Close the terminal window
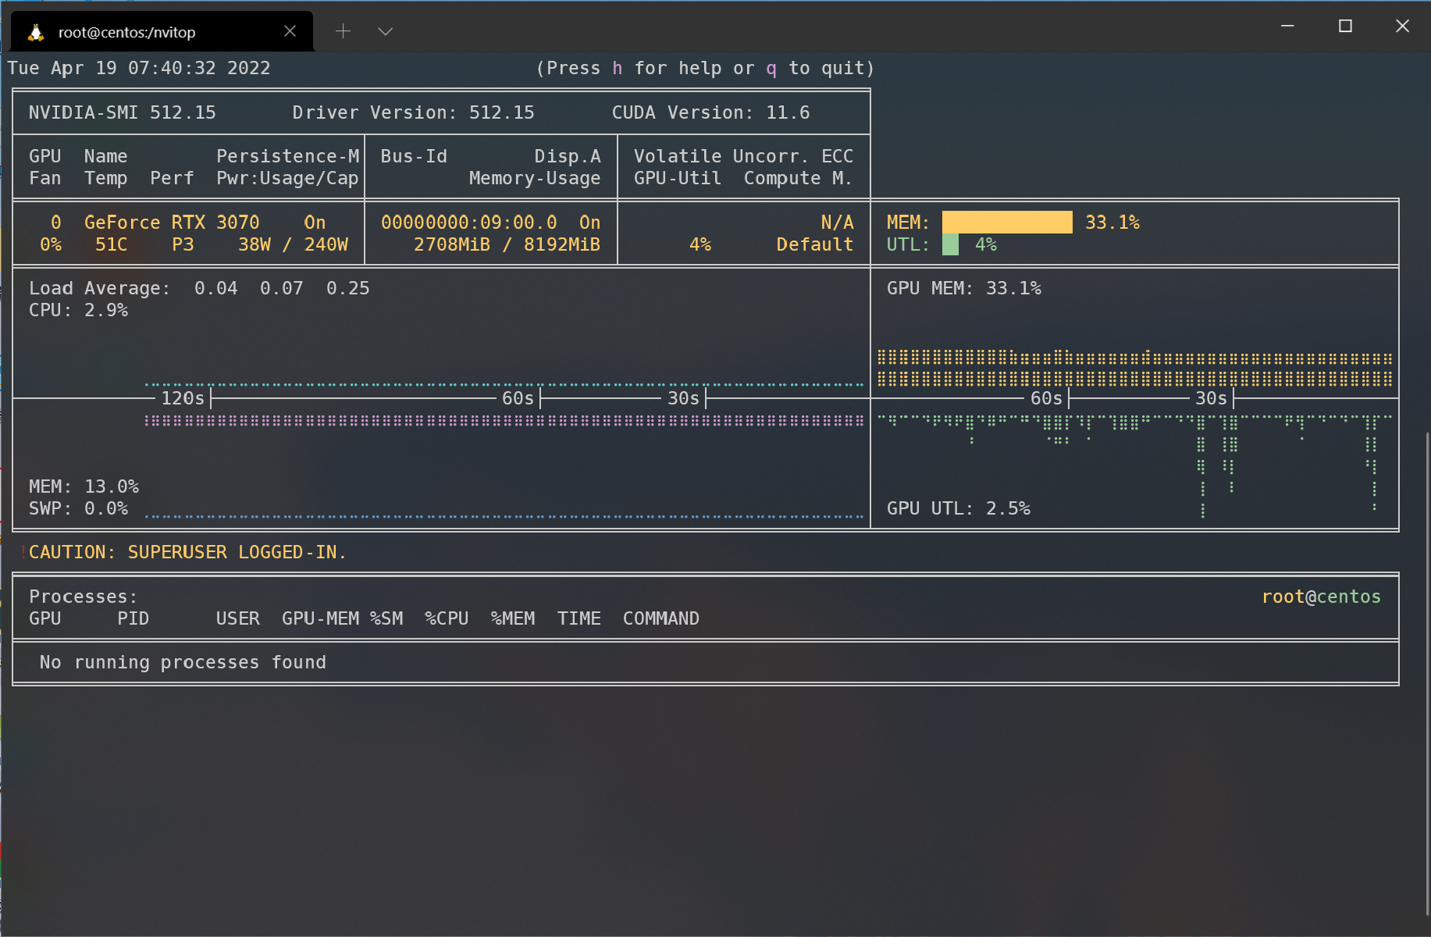This screenshot has width=1431, height=937. pyautogui.click(x=1402, y=26)
